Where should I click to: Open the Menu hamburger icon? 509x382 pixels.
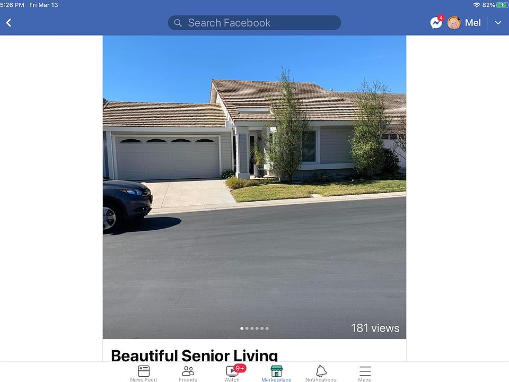365,371
